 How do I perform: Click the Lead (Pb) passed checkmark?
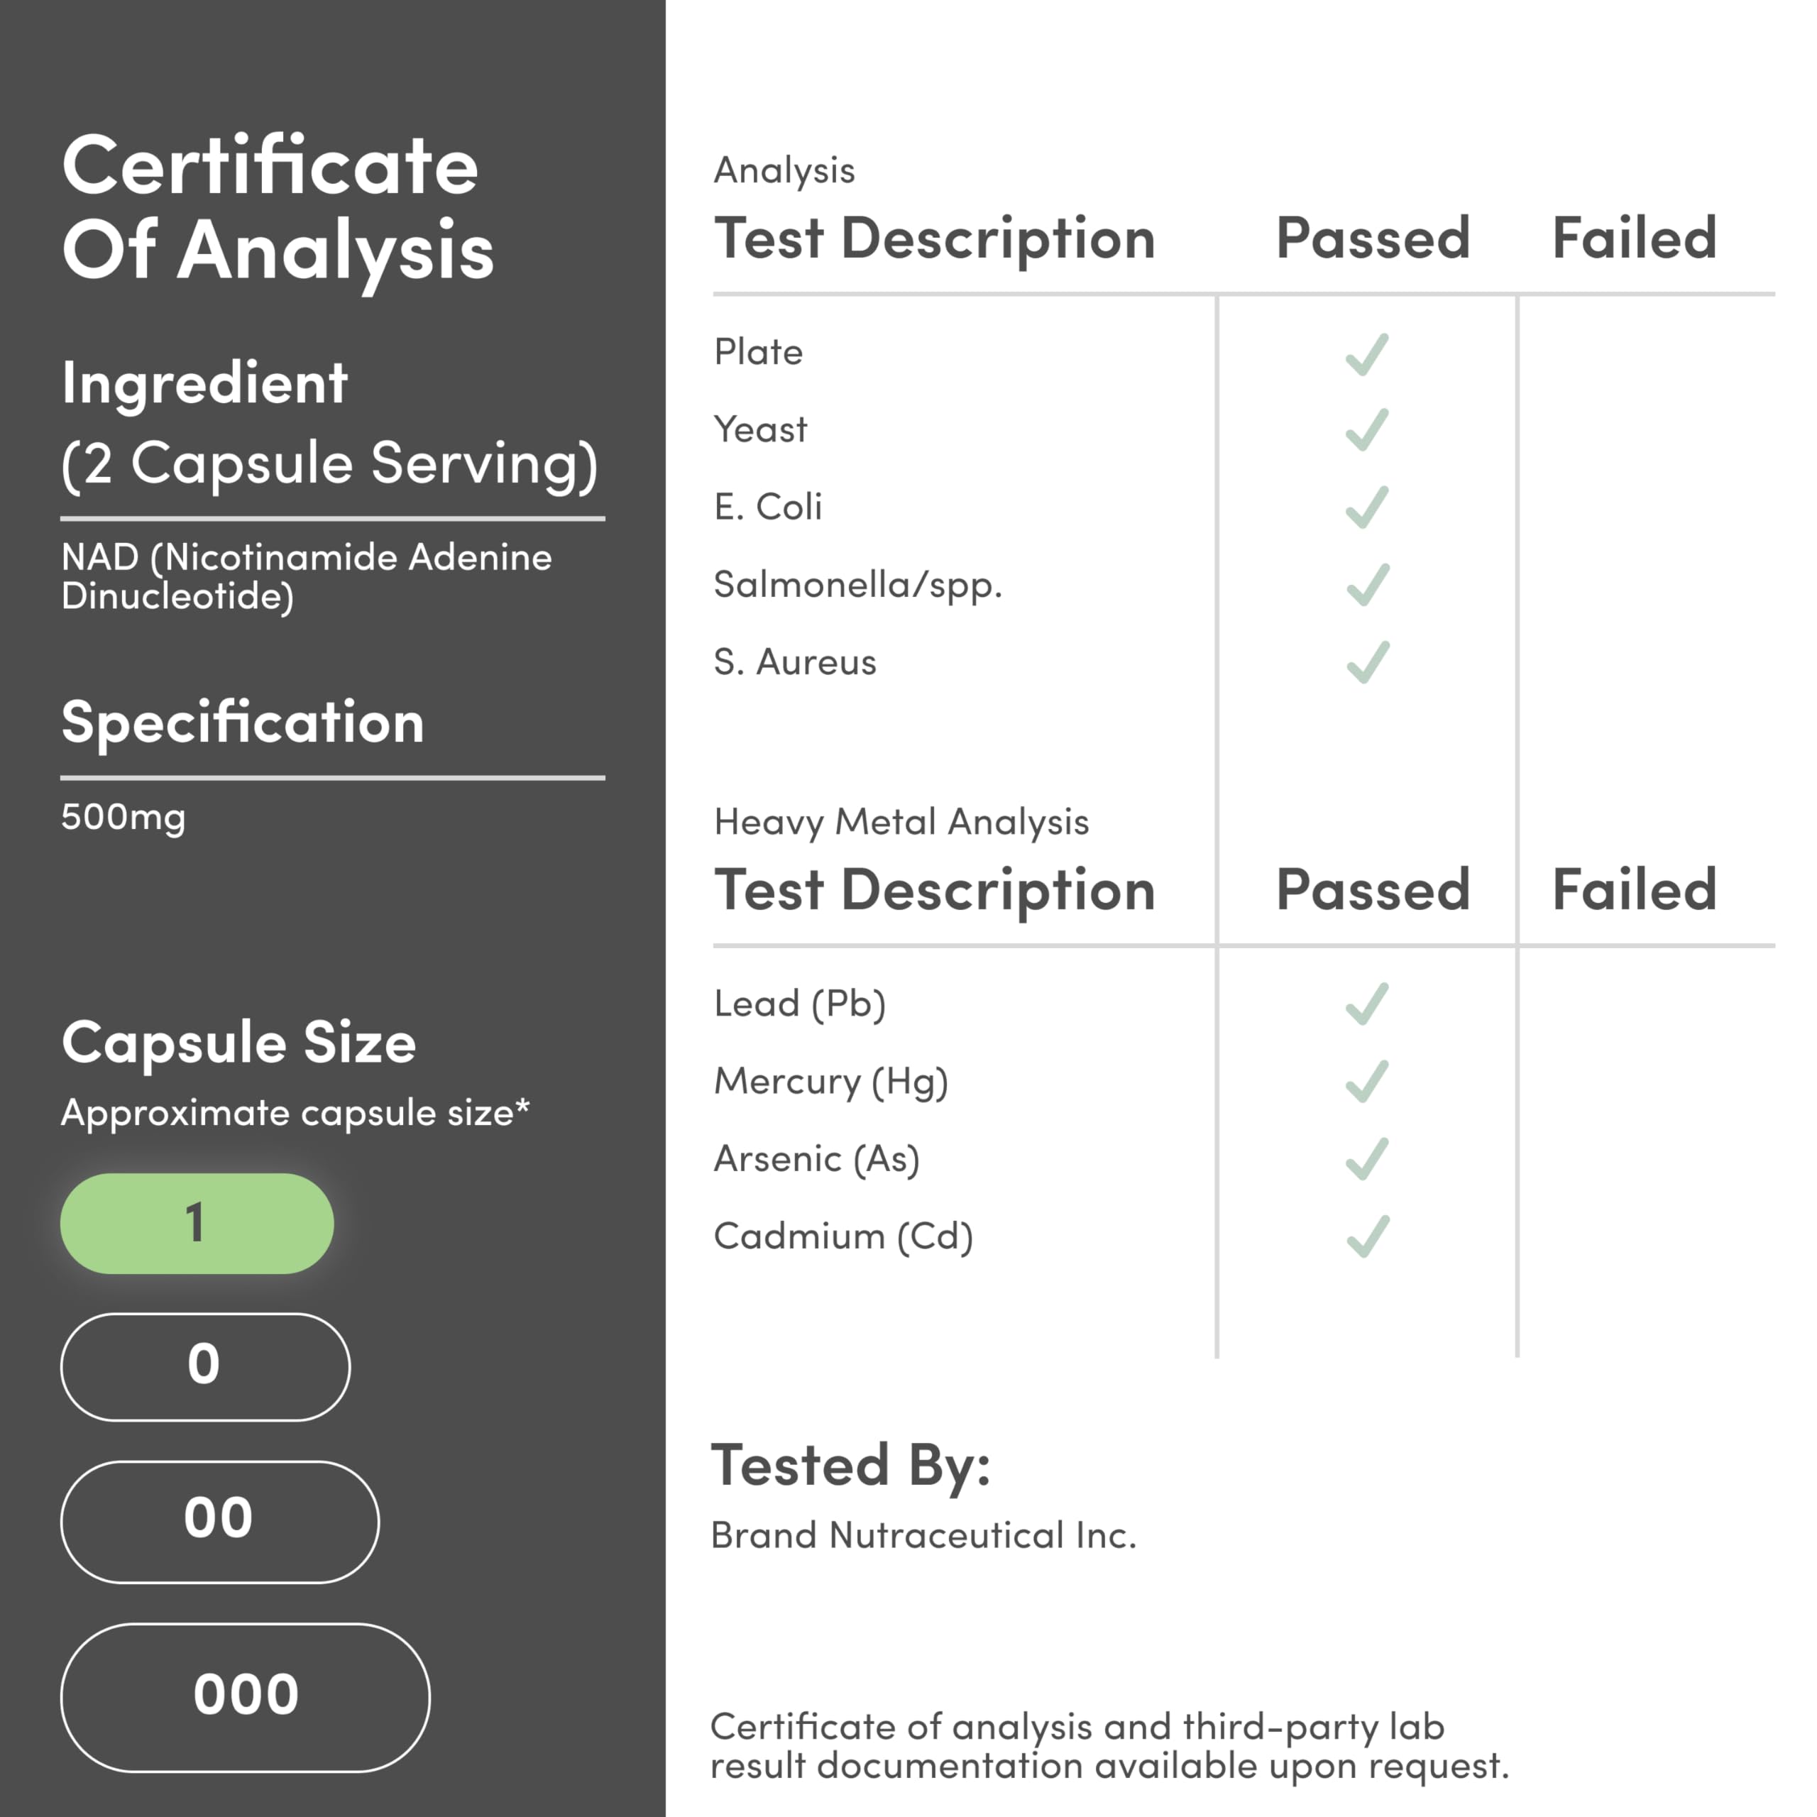pyautogui.click(x=1366, y=1004)
